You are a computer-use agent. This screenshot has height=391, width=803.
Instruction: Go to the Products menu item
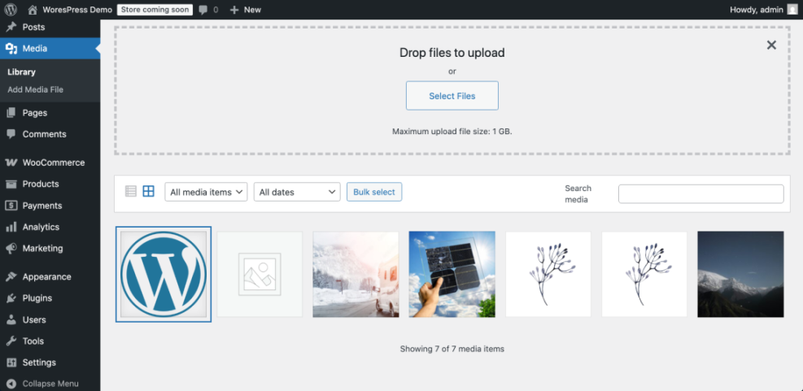41,185
